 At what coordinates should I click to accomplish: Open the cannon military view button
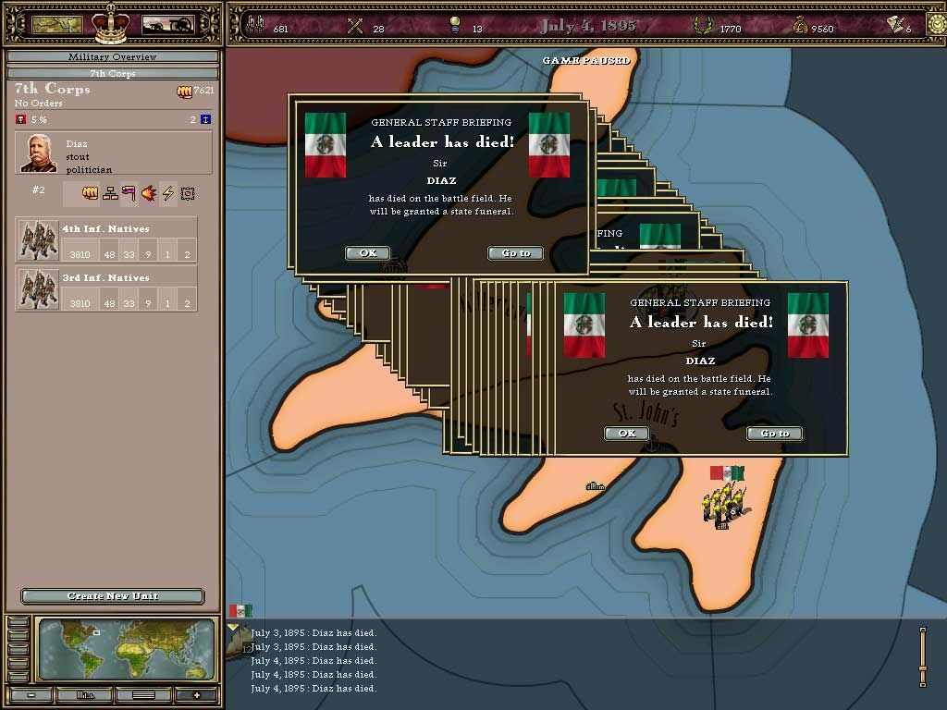[x=166, y=25]
